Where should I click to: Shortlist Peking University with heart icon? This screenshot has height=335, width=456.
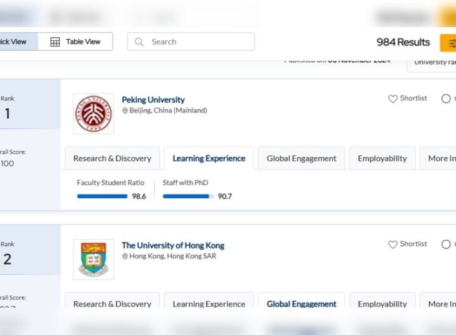(393, 99)
